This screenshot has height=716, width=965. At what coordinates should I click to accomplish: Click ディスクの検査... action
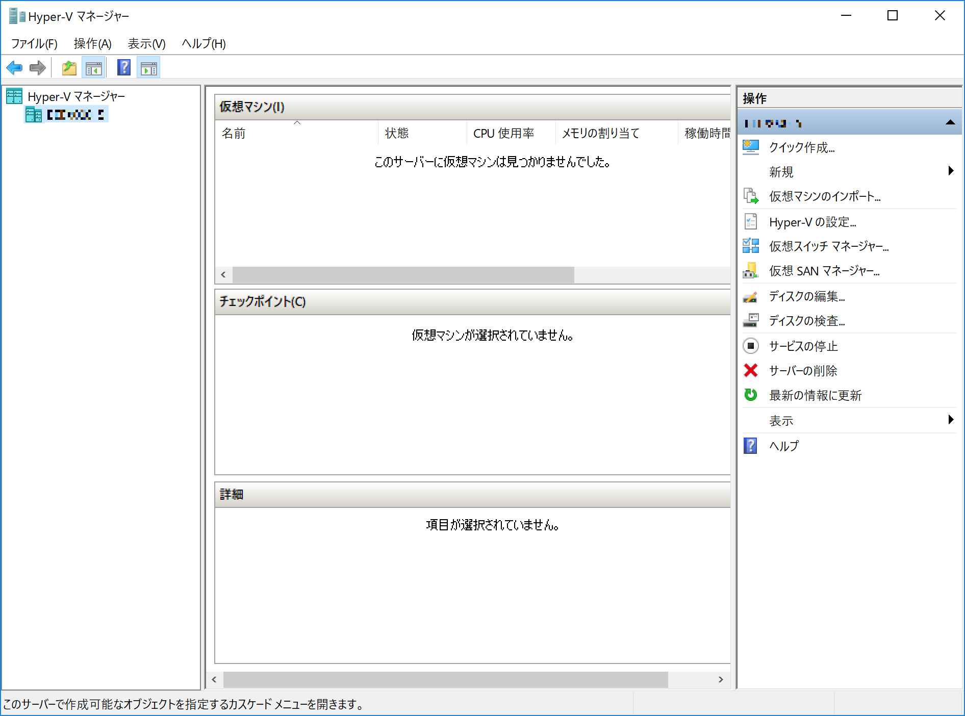tap(807, 321)
